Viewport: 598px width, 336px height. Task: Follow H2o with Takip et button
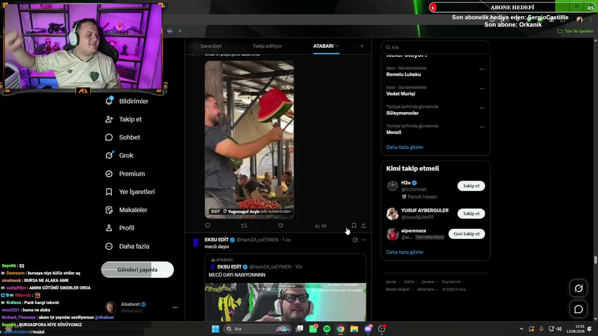[471, 186]
